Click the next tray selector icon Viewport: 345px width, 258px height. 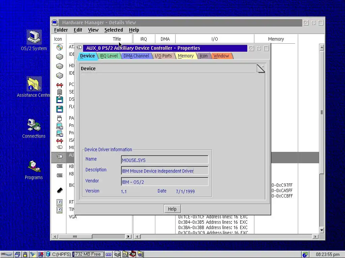108,255
